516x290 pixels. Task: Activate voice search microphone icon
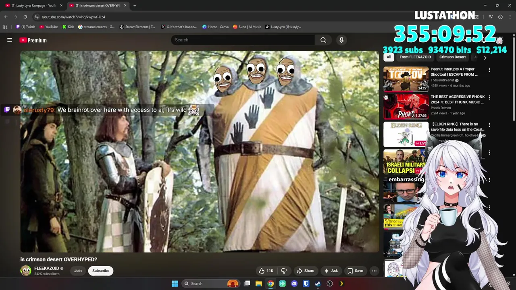[x=341, y=40]
